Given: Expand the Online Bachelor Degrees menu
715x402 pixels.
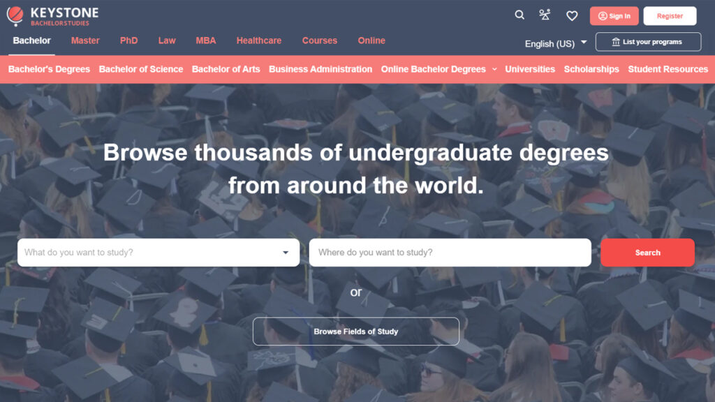Looking at the screenshot, I should click(x=438, y=69).
